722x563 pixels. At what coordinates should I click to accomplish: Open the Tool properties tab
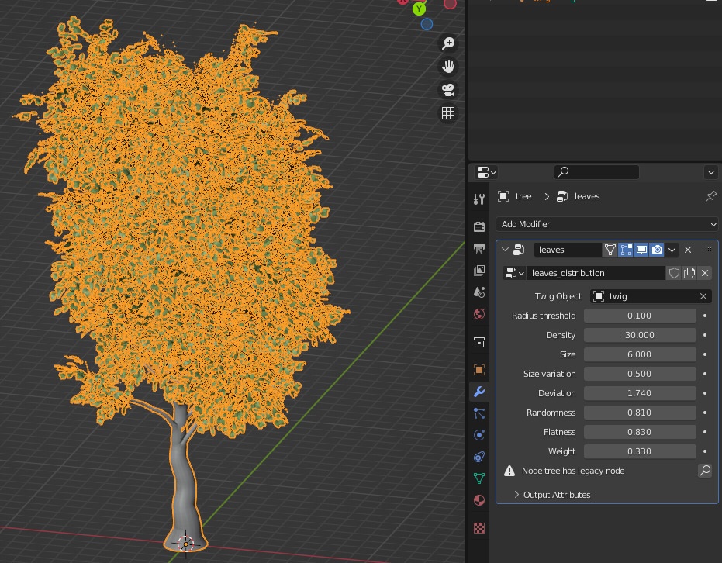click(479, 199)
